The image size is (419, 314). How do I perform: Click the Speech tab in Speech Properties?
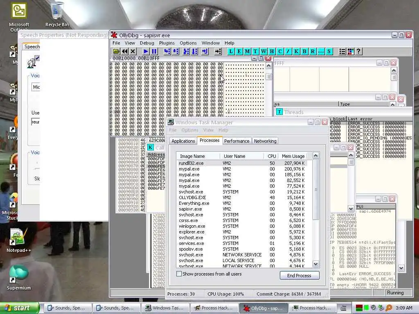tap(32, 47)
